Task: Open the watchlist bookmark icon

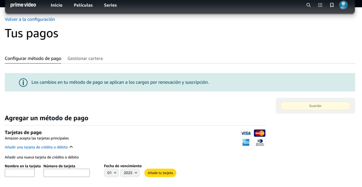Action: click(x=332, y=5)
